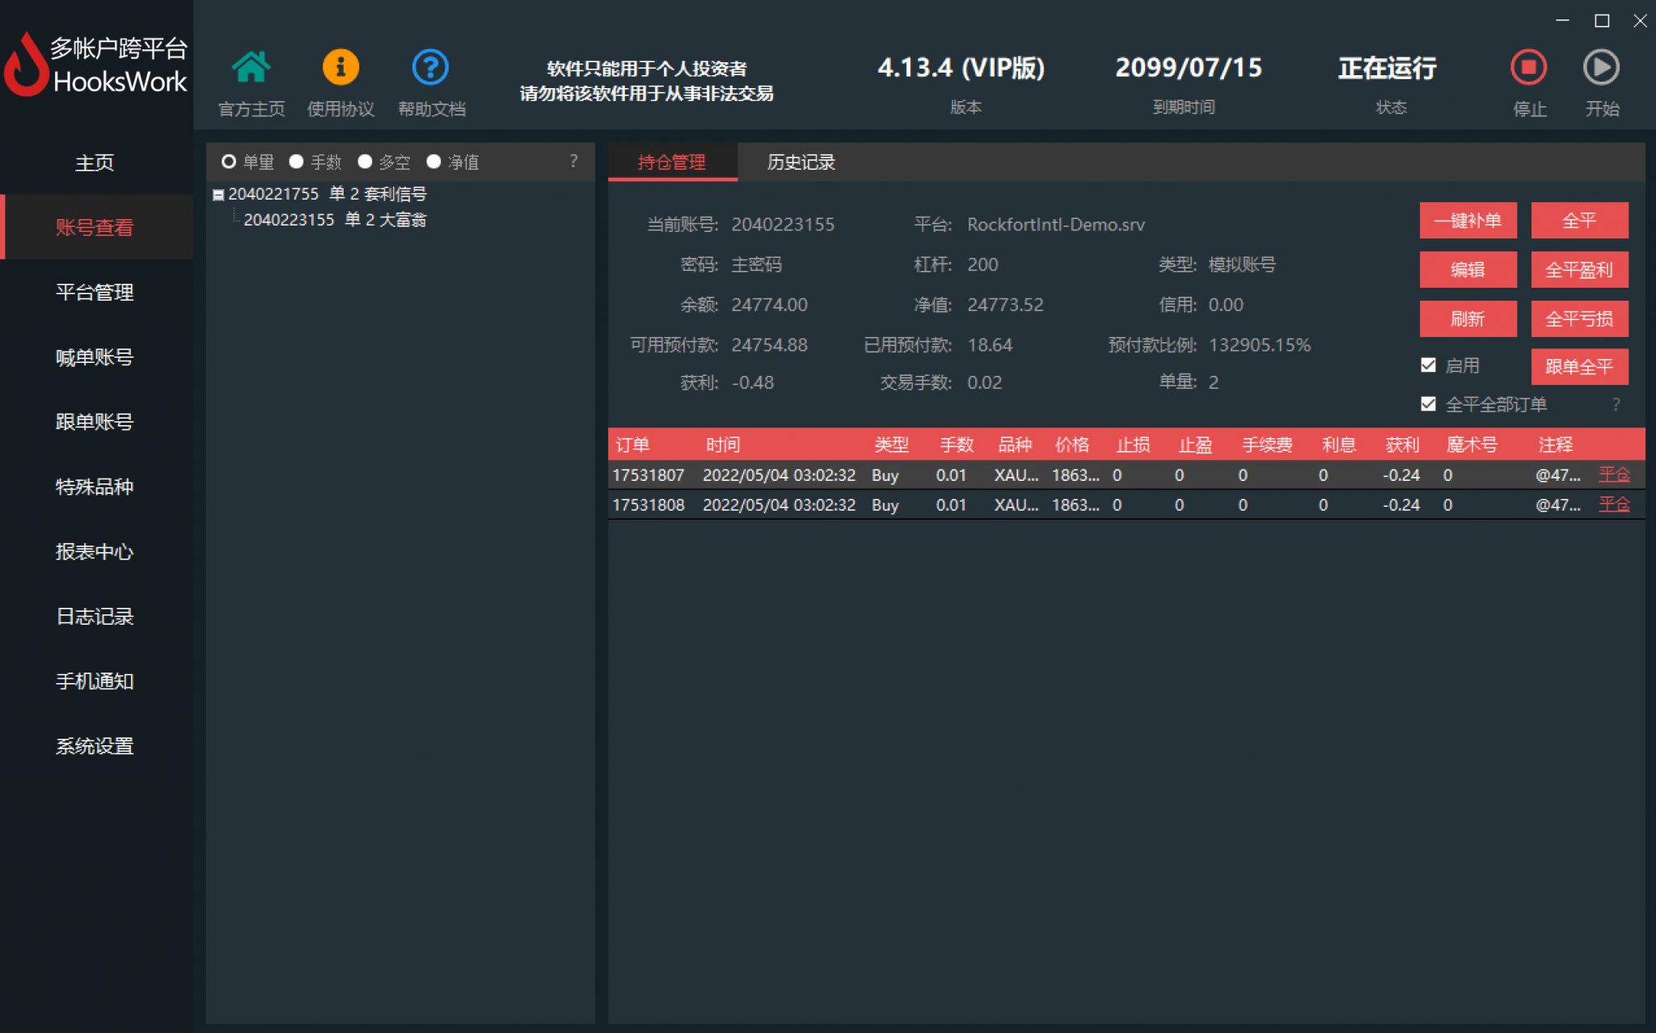Select account 2040223155 大富翁 in the tree

(337, 219)
